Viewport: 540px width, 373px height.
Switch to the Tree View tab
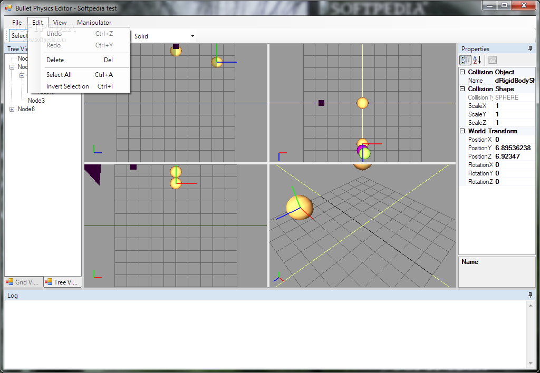pos(62,282)
